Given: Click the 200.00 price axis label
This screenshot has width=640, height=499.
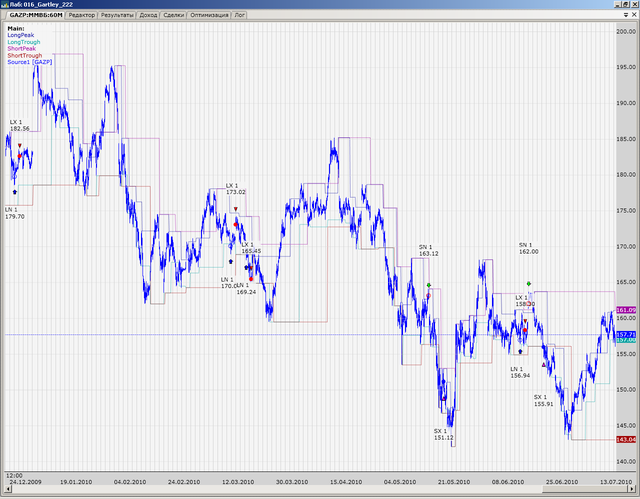Looking at the screenshot, I should click(626, 31).
